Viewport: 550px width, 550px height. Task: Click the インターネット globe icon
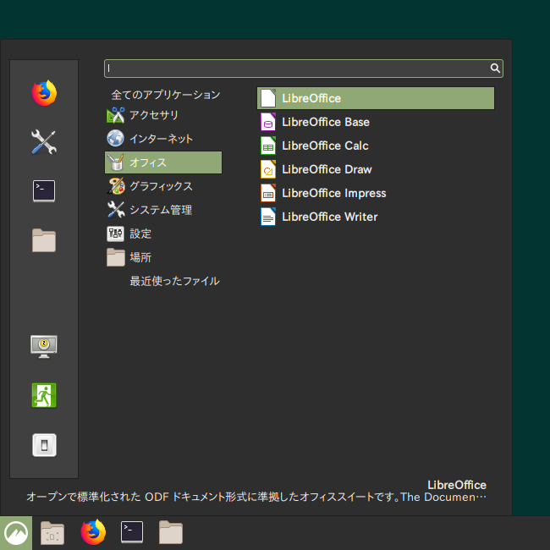(115, 138)
